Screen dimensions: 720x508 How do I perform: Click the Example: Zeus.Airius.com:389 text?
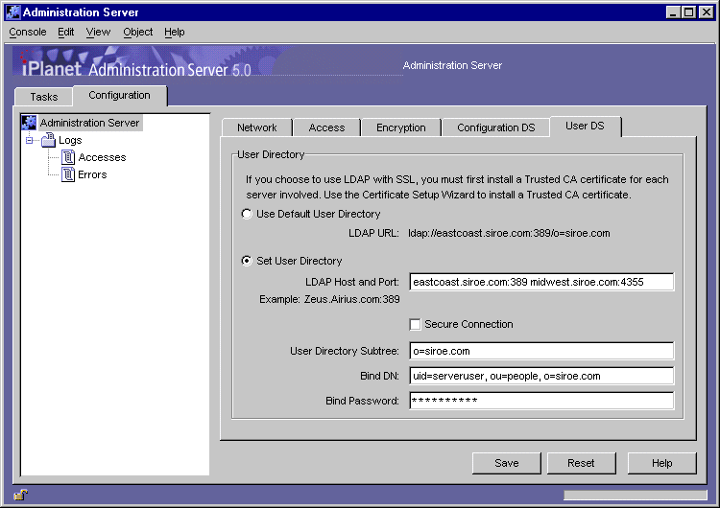point(329,299)
